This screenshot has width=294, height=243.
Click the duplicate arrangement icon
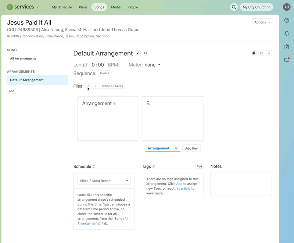254,53
